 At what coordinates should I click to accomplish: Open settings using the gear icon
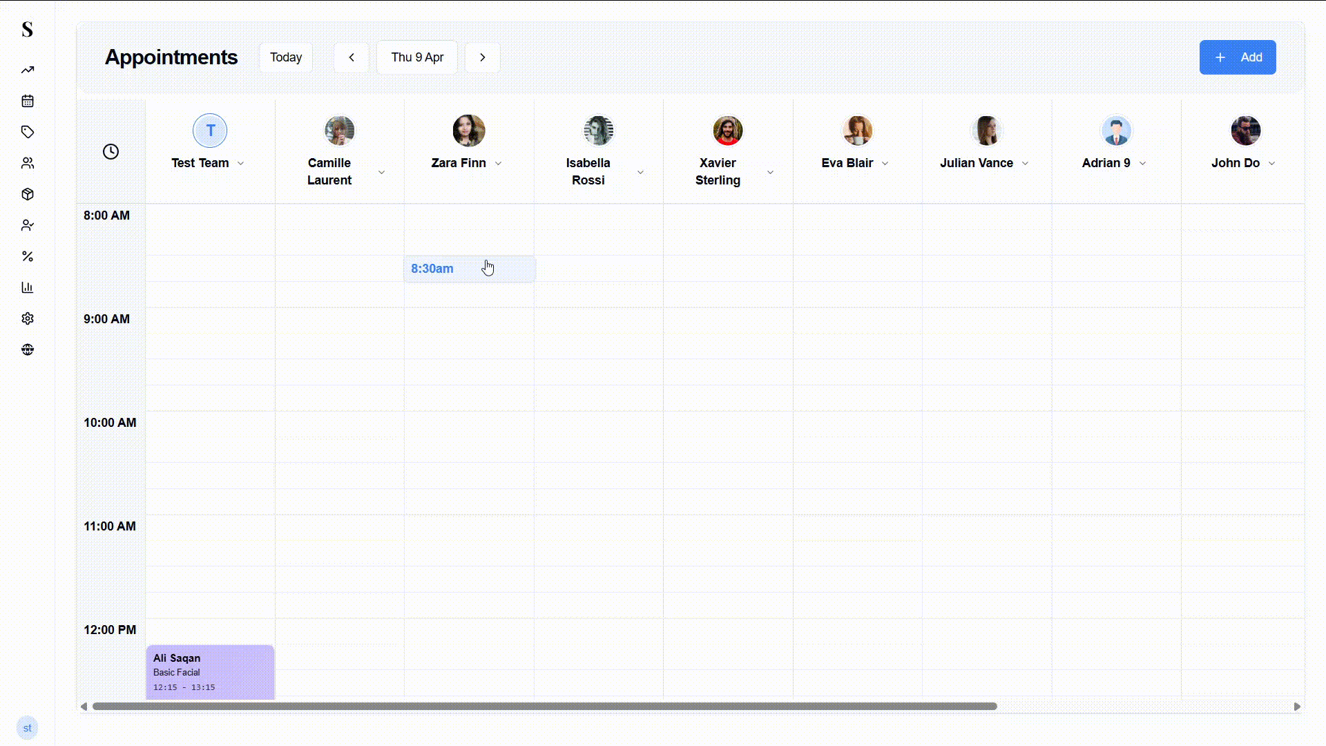coord(28,318)
